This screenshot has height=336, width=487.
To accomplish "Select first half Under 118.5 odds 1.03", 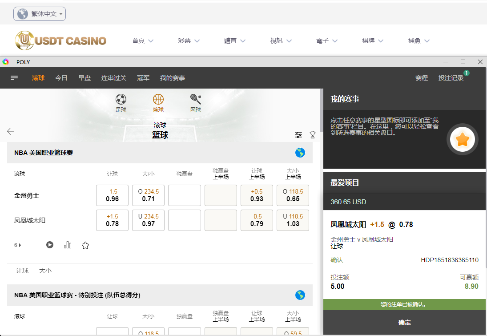I will pos(293,220).
